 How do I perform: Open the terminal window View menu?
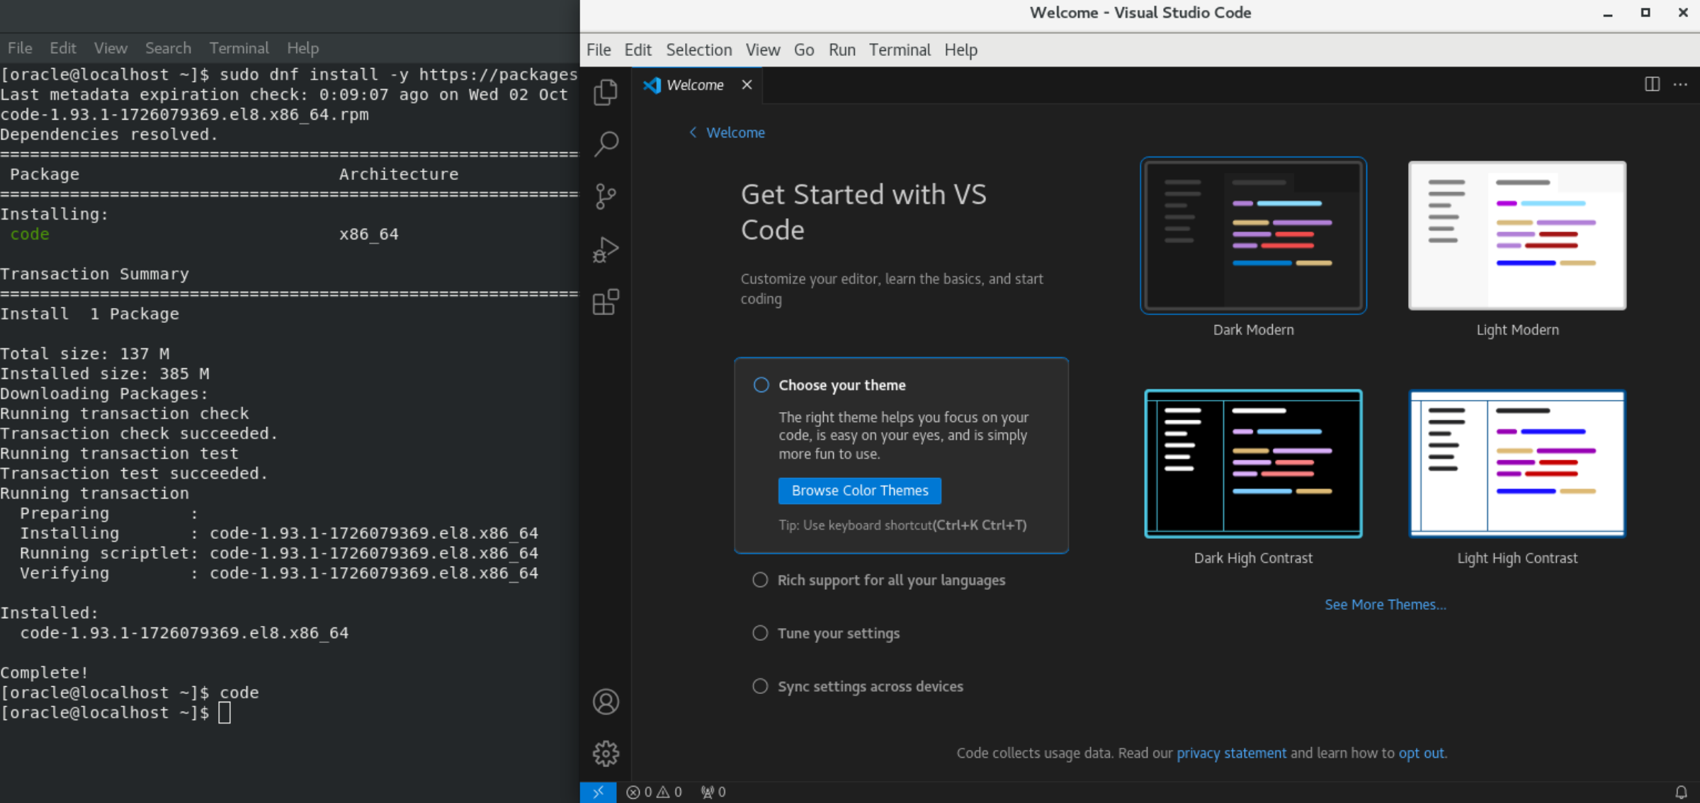coord(110,48)
